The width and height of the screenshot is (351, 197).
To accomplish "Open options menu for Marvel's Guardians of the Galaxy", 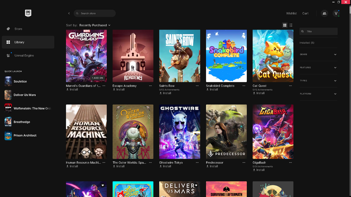I will pyautogui.click(x=104, y=86).
